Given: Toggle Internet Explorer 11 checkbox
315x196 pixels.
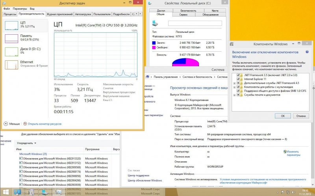Looking at the screenshot, I should pyautogui.click(x=238, y=79).
